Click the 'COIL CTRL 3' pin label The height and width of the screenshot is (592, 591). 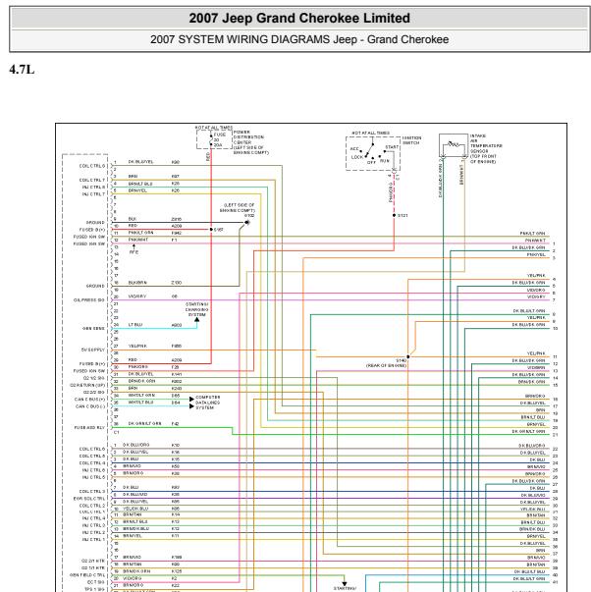pyautogui.click(x=92, y=492)
